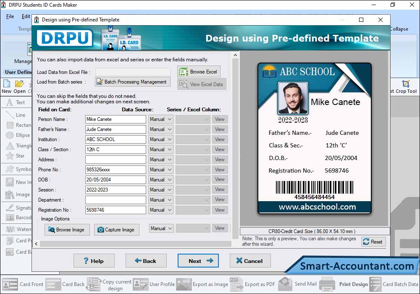Click Print Design
This screenshot has height=294, width=420.
pos(344,284)
